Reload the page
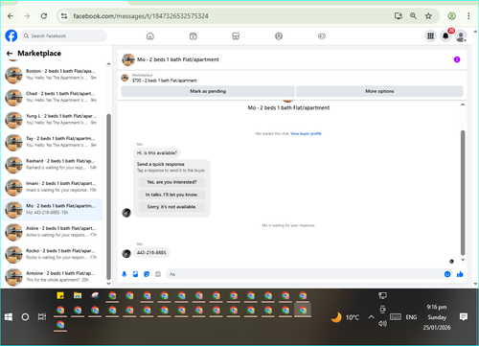479x346 pixels. point(44,16)
